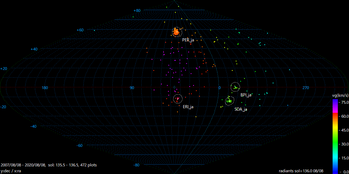Select the BPI_ja radiant circle
Viewport: 349px width, 174px height.
point(236,87)
